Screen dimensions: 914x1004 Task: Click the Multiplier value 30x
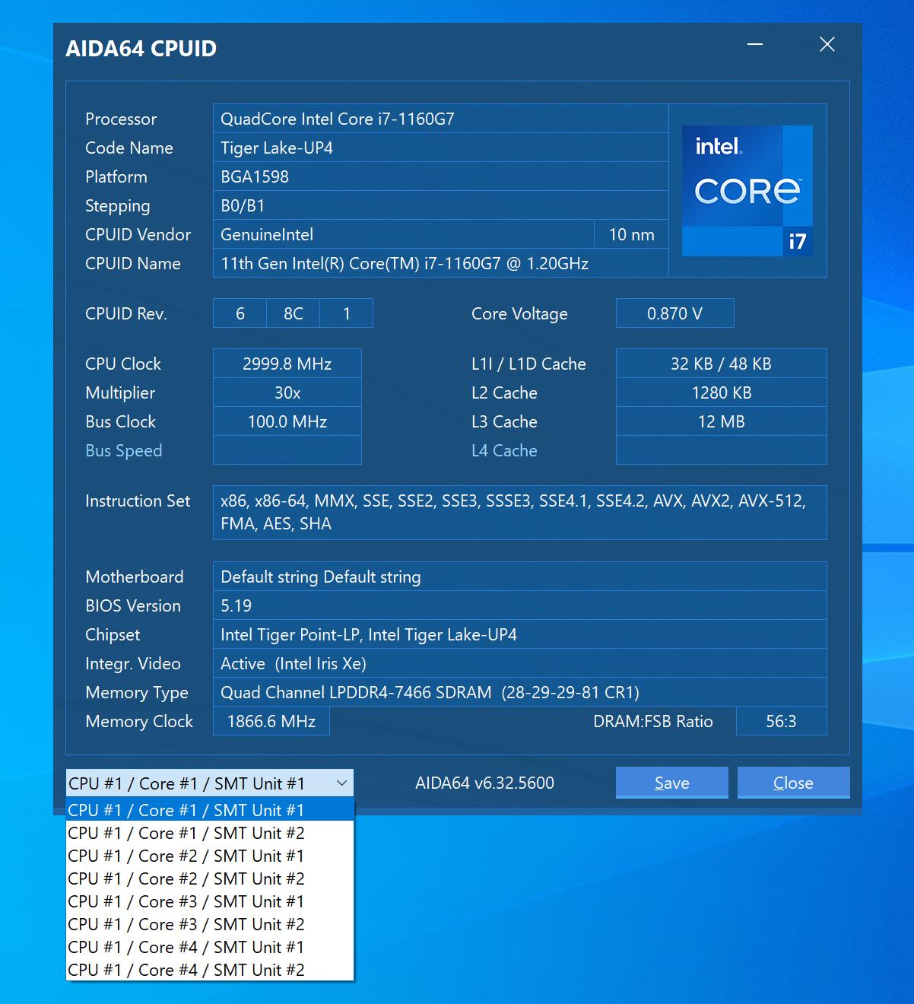pos(287,392)
